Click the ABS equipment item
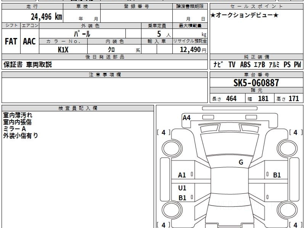The image size is (305, 228). (245, 65)
